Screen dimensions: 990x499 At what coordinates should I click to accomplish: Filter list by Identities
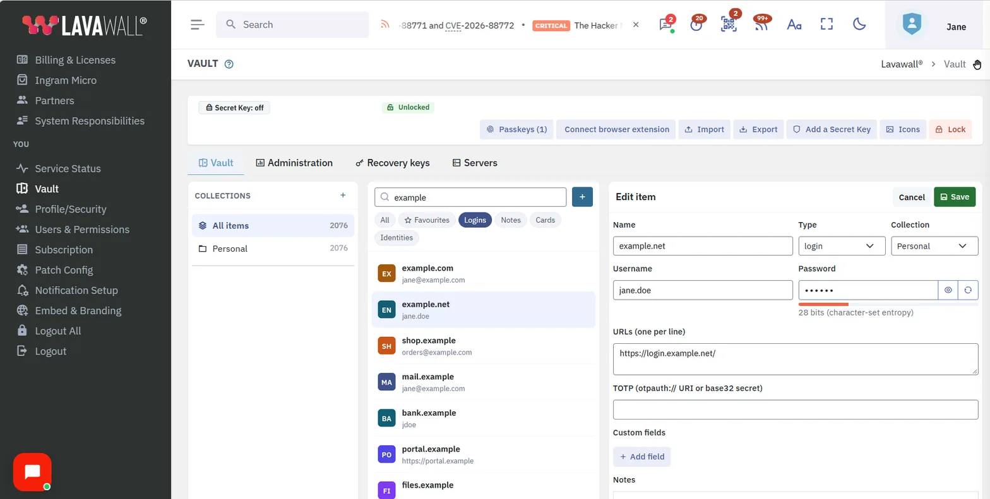click(397, 238)
